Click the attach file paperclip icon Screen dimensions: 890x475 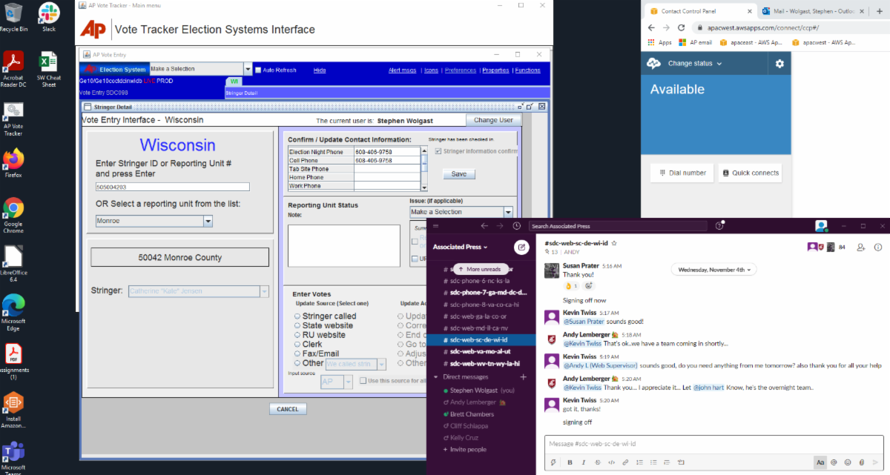pyautogui.click(x=863, y=462)
